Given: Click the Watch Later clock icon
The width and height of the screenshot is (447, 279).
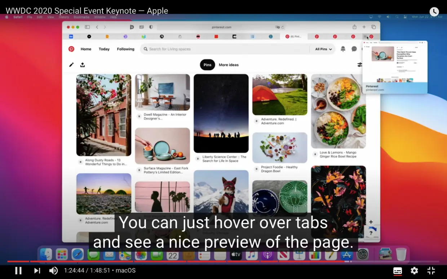Looking at the screenshot, I should coord(434,12).
